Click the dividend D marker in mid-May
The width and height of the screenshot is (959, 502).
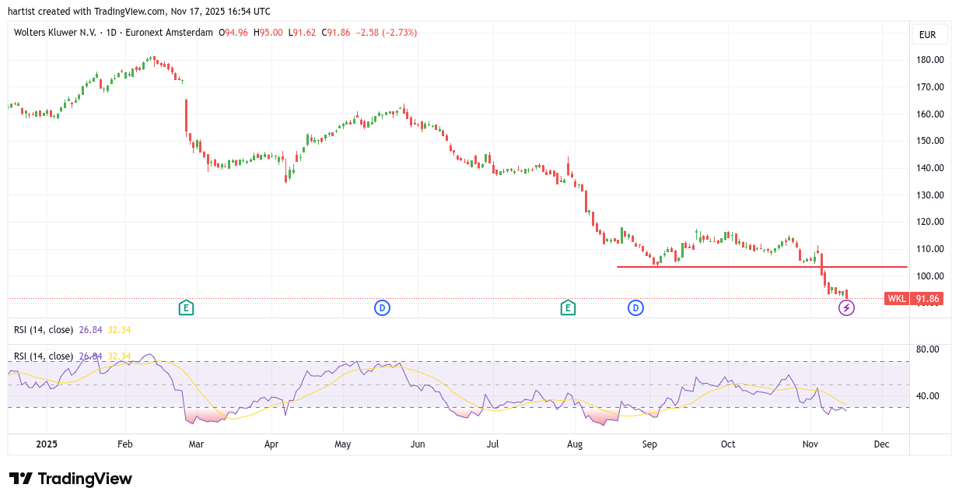(x=382, y=307)
